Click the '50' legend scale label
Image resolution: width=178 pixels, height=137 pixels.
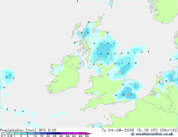click(x=87, y=136)
